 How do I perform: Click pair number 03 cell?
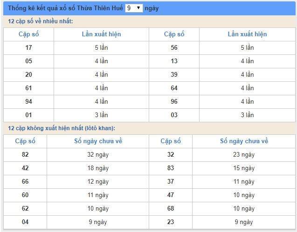[x=174, y=115]
